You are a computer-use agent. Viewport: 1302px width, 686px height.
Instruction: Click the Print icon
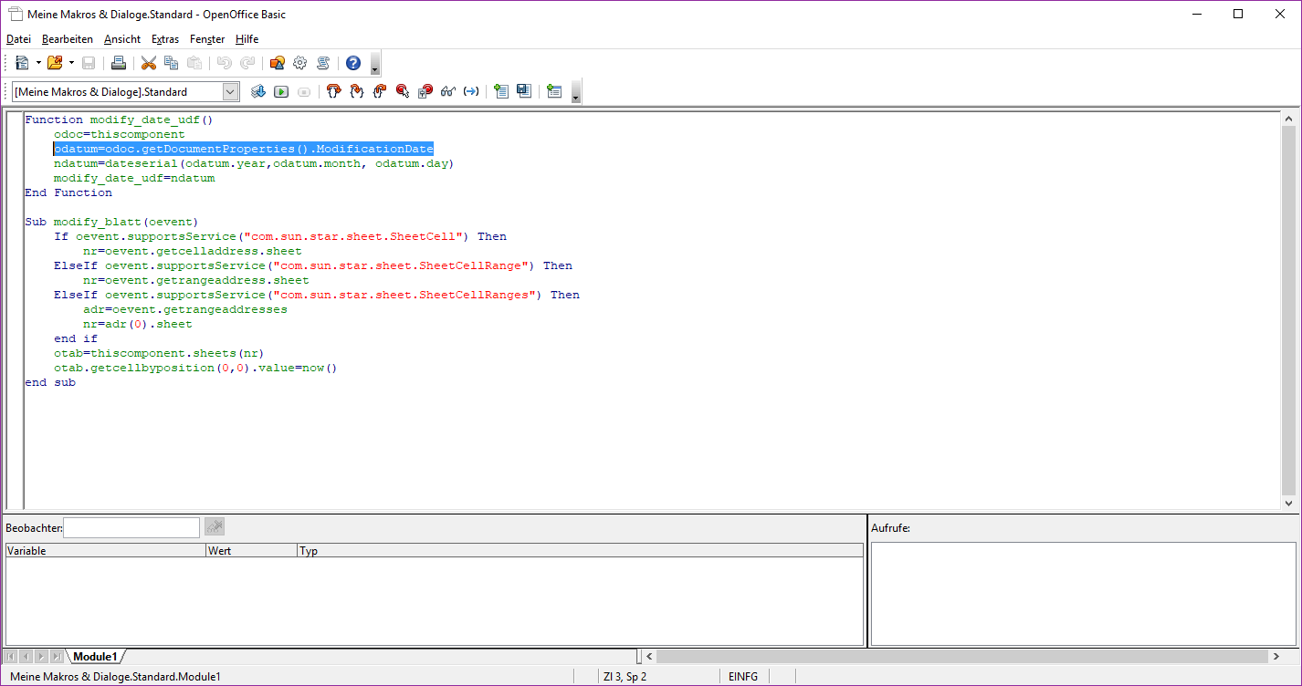coord(118,63)
